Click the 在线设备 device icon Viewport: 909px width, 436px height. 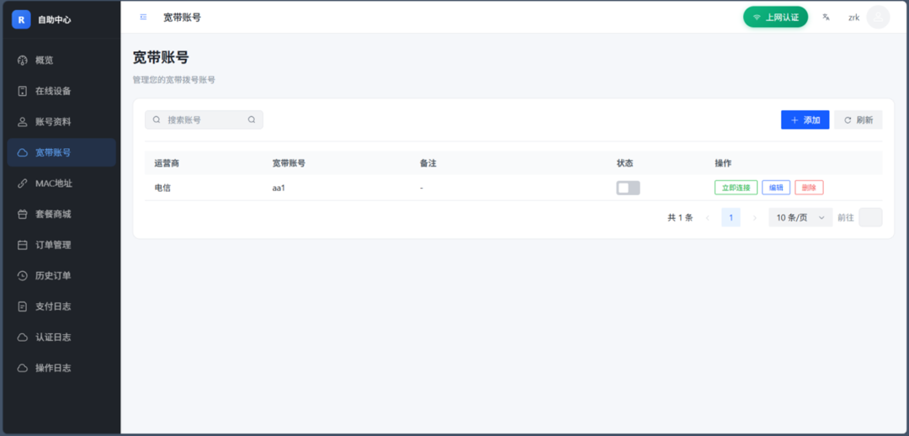23,91
